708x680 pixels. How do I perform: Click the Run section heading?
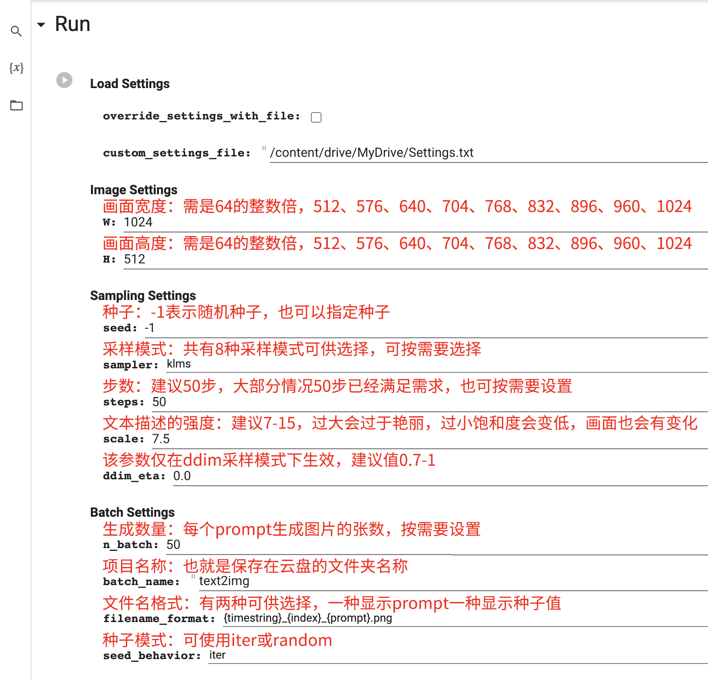pos(72,24)
